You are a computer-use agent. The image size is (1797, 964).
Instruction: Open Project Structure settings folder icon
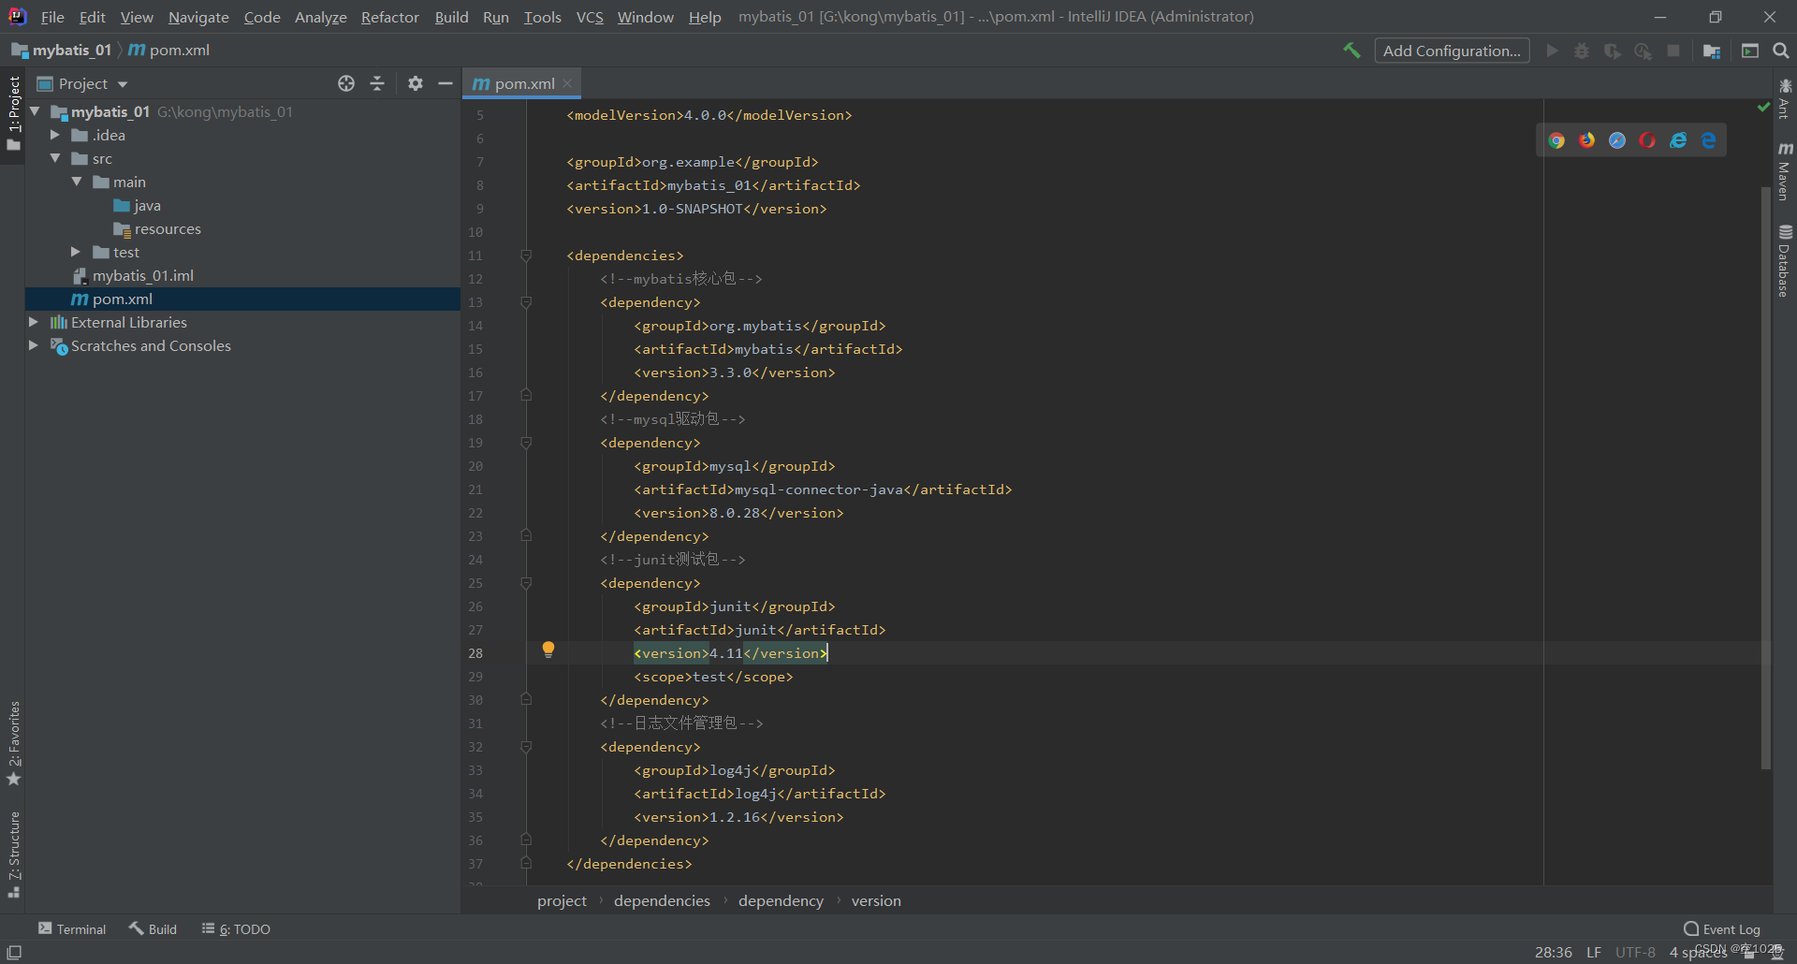tap(1712, 51)
